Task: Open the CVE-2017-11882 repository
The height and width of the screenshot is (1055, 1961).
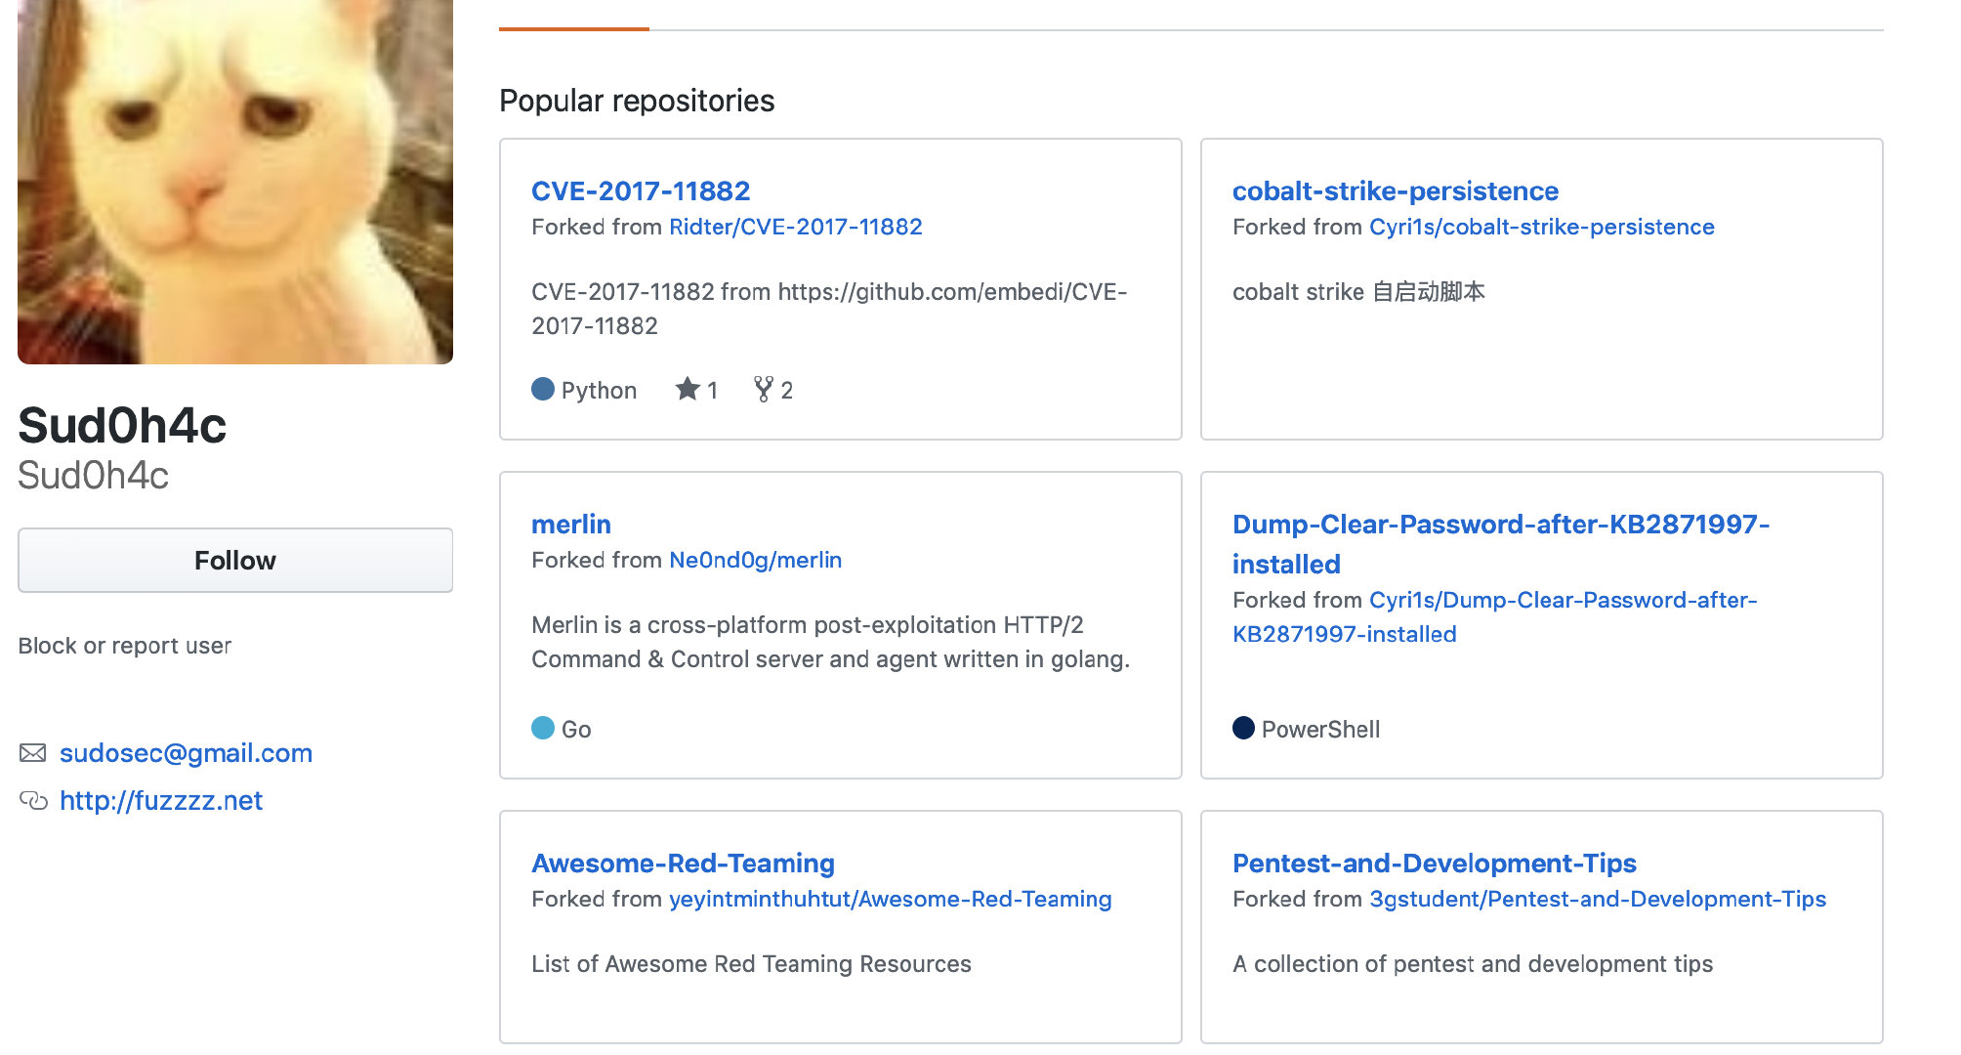Action: click(641, 190)
